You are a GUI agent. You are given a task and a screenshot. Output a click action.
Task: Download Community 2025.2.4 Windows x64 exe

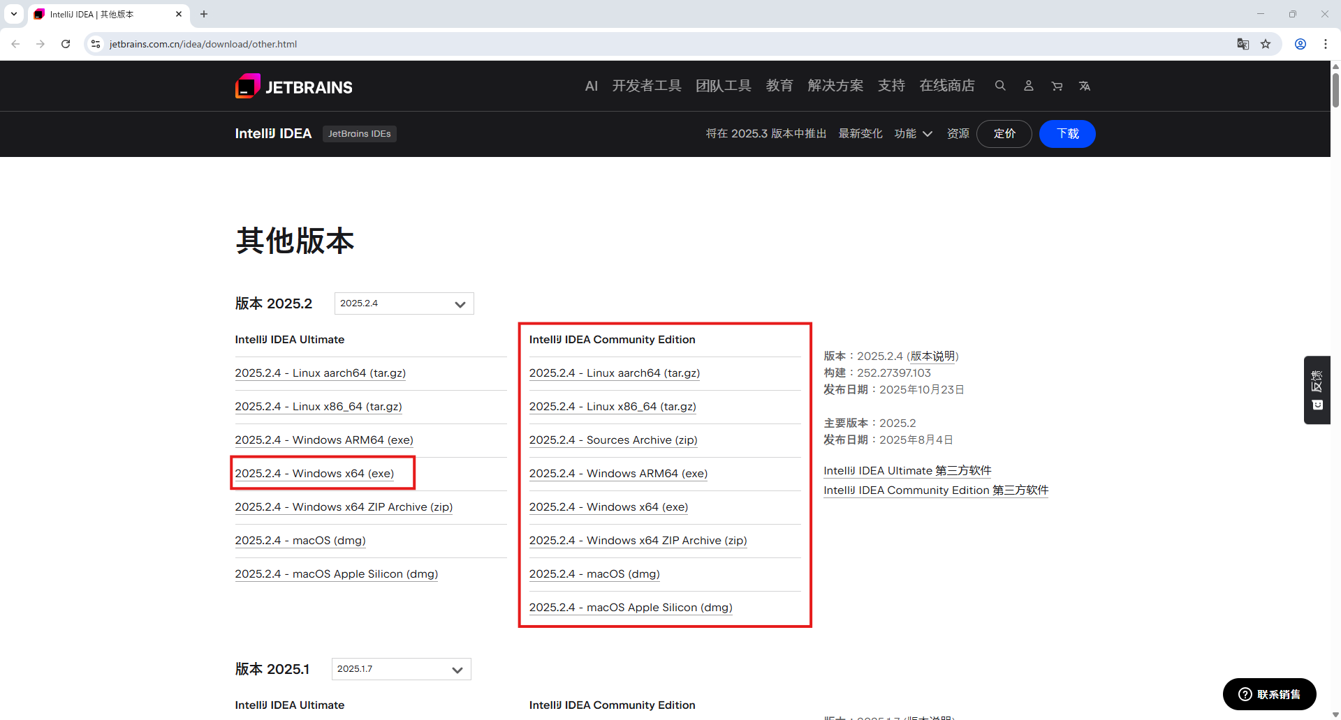pos(608,507)
